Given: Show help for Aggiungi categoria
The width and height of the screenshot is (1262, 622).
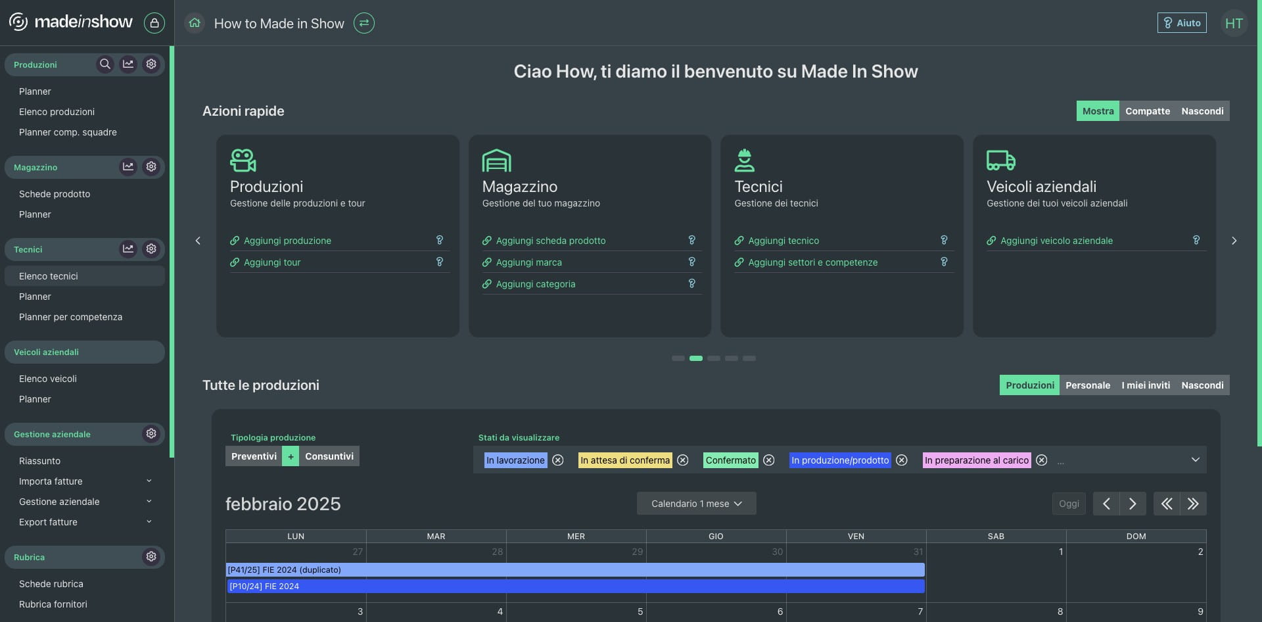Looking at the screenshot, I should (x=691, y=283).
